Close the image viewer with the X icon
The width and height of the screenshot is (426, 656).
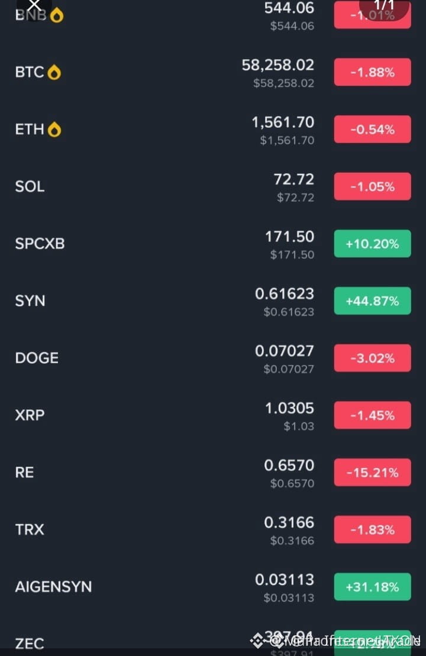(x=34, y=5)
